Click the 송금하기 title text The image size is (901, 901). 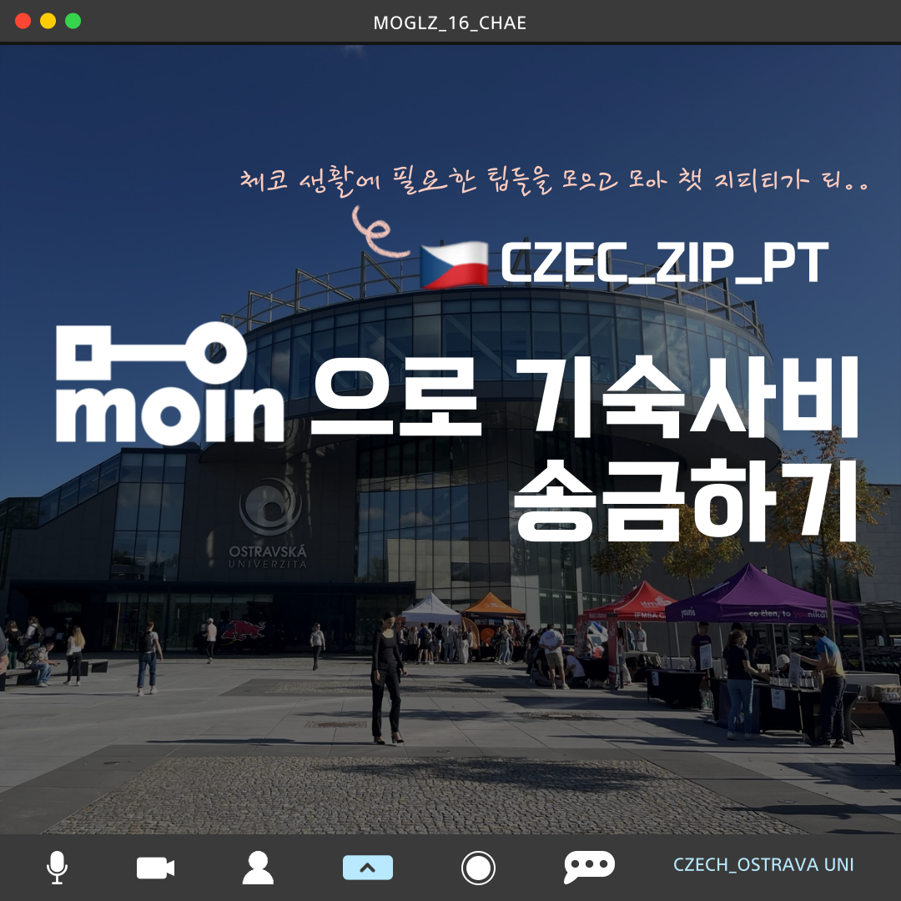click(x=685, y=501)
